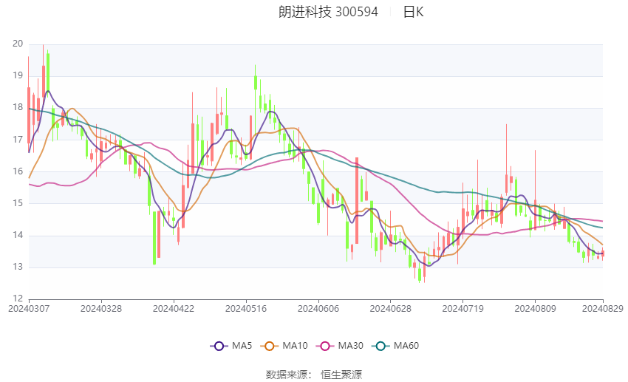
Task: Click y-axis value label 20
Action: pos(18,44)
